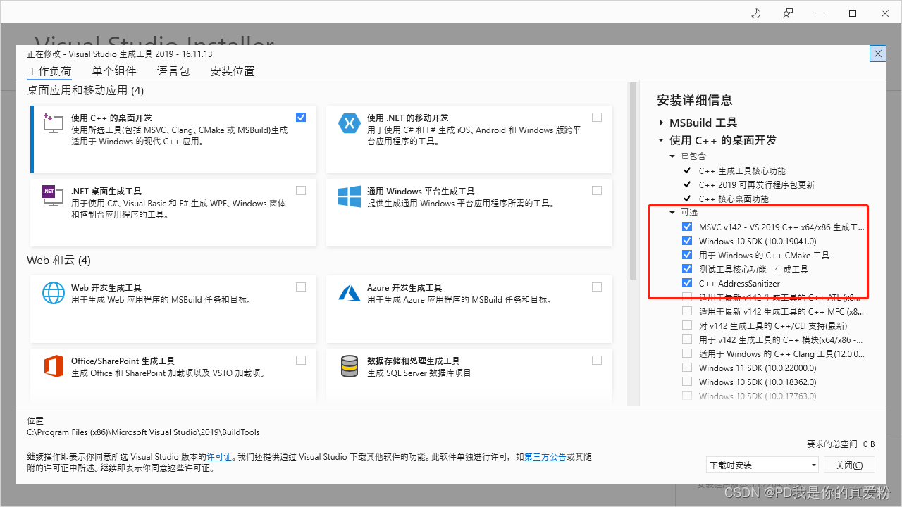Check 对 v142 生成工具的 C++/CLI 支持 option
Screen dimensions: 902x507
[x=687, y=325]
